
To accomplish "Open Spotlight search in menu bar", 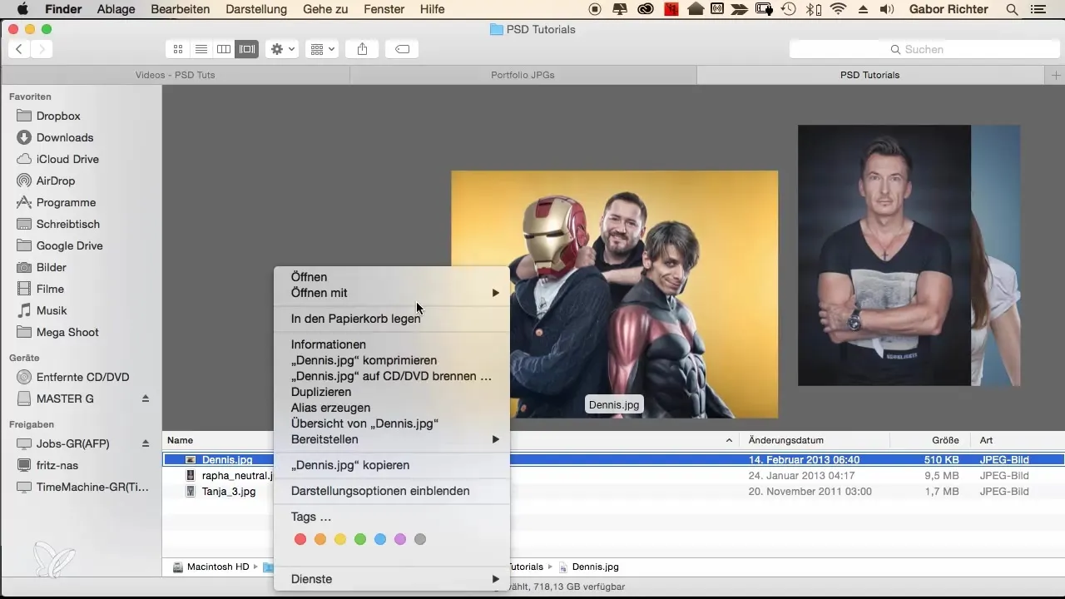I will [1012, 9].
